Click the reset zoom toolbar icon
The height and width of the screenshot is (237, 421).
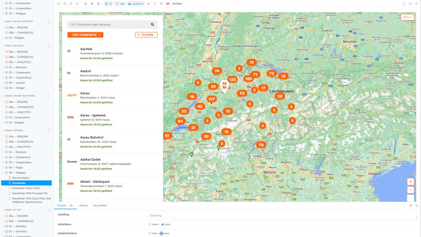pos(77,4)
